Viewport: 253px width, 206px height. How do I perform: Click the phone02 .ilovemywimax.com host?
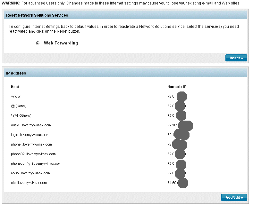pos(33,154)
